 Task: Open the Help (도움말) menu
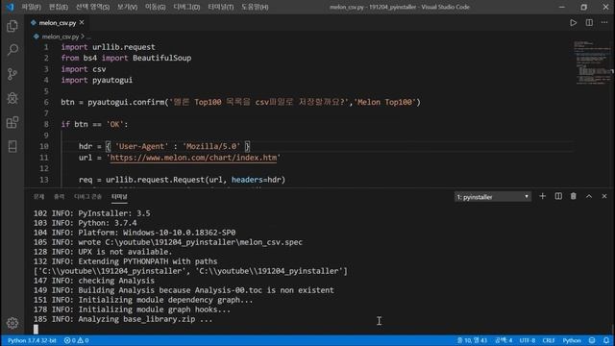pyautogui.click(x=255, y=7)
